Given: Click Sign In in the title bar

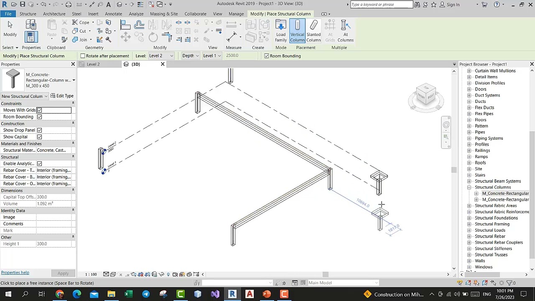Looking at the screenshot, I should tap(453, 5).
